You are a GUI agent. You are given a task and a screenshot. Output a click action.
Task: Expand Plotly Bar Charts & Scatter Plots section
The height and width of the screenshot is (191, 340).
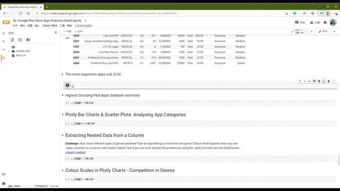[x=63, y=115]
